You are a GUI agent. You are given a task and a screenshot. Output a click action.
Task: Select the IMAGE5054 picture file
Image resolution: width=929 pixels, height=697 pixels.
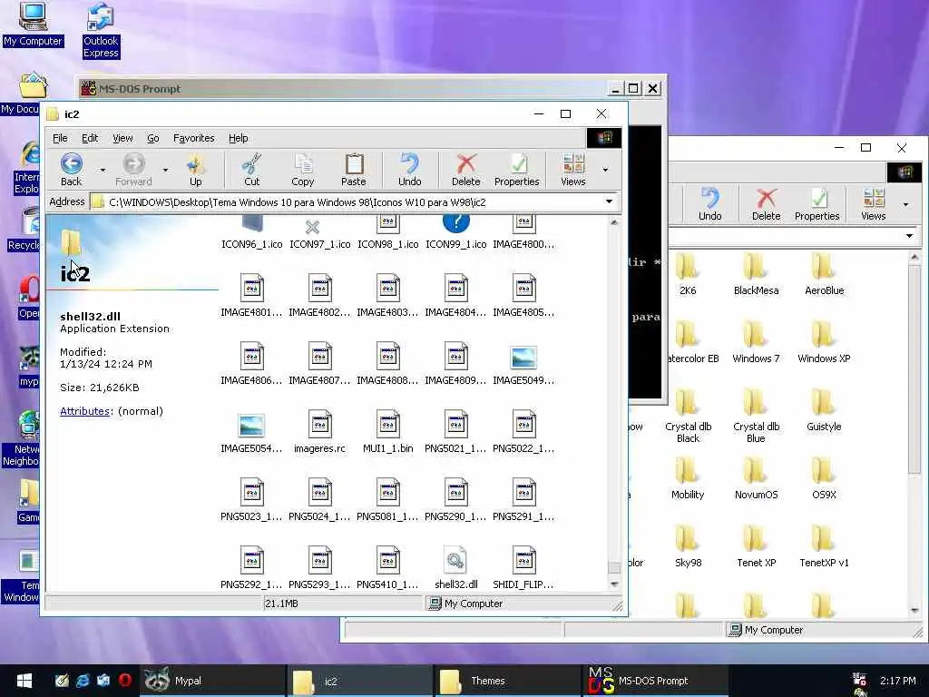[251, 425]
